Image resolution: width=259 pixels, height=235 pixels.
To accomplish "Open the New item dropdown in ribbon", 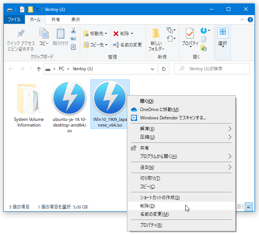I will point(171,30).
